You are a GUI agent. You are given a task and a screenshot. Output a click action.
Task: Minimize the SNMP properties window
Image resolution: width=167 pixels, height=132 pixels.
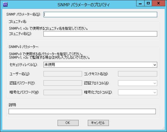(x=140, y=3)
